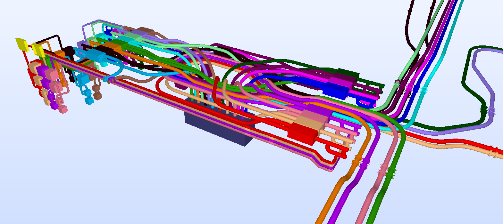503x224 pixels.
Task: Select the small cyan connector at left
Action: 89,100
